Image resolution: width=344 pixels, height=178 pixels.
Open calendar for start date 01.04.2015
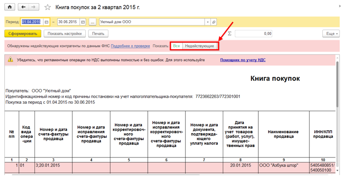coord(46,22)
